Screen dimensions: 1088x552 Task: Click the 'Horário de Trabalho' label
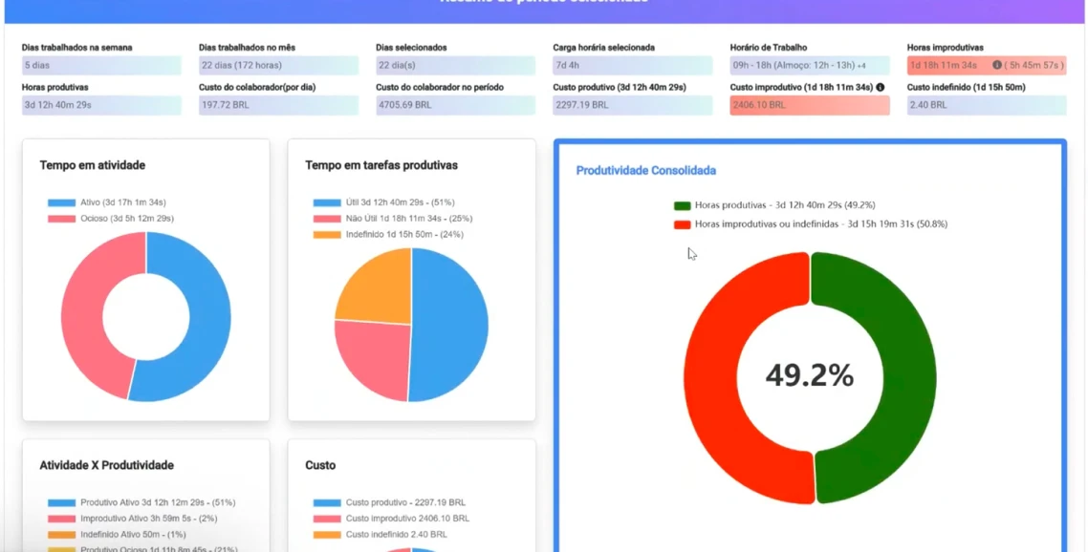(768, 48)
